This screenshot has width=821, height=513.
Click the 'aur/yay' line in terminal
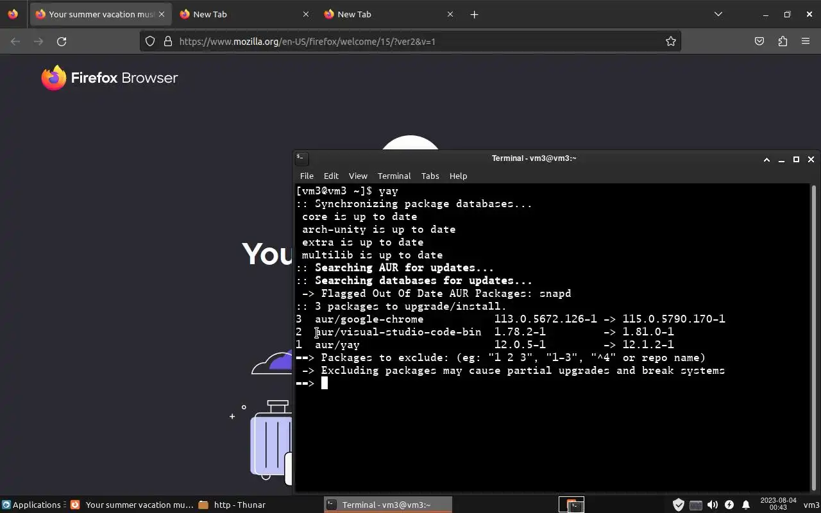click(485, 344)
